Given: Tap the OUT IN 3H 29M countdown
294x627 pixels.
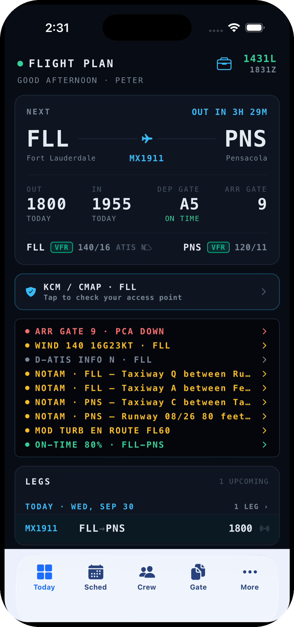Looking at the screenshot, I should click(229, 112).
